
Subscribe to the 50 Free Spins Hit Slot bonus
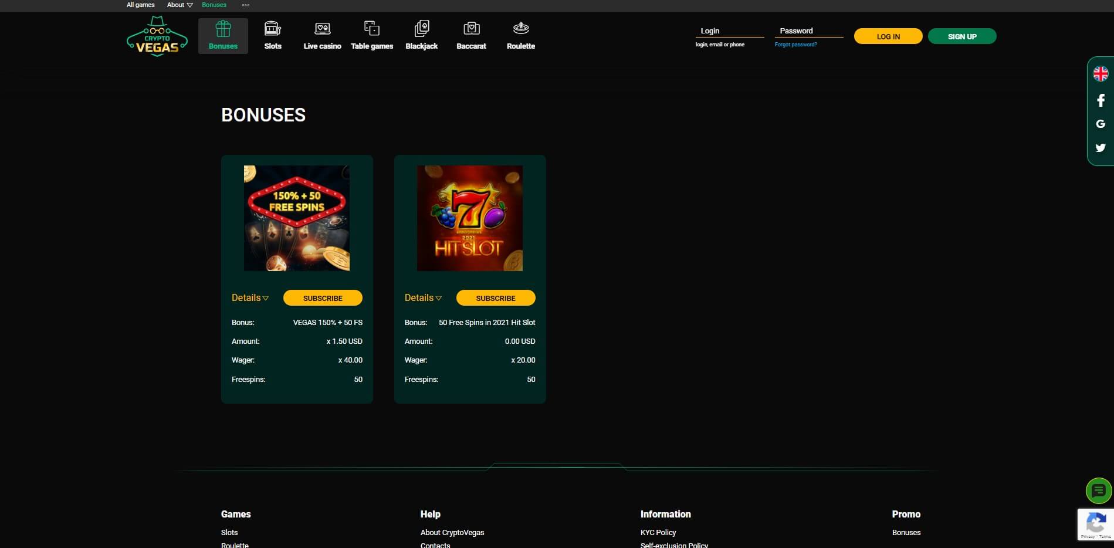pyautogui.click(x=496, y=298)
